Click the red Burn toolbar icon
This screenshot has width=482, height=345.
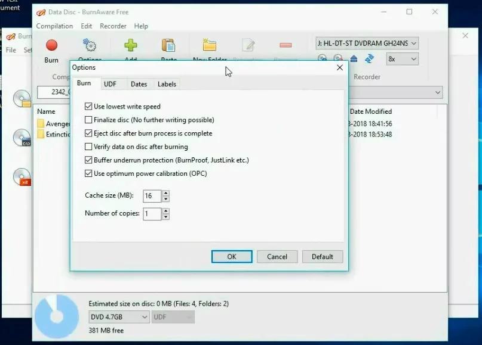(51, 45)
